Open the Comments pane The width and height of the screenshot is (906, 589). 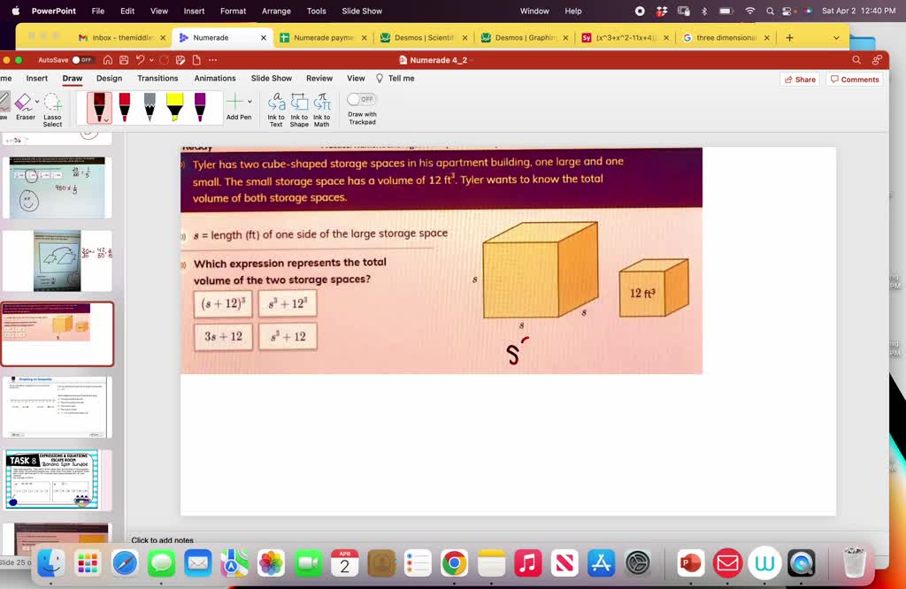[x=855, y=80]
